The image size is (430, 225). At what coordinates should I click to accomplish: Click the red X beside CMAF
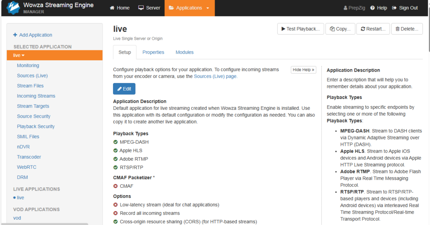click(x=115, y=186)
